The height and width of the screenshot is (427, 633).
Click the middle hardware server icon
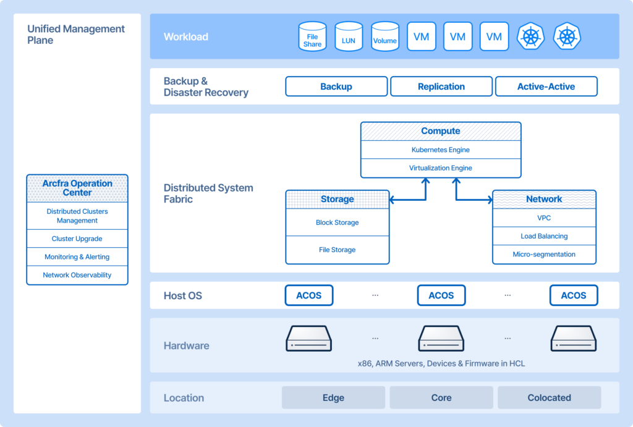(441, 339)
